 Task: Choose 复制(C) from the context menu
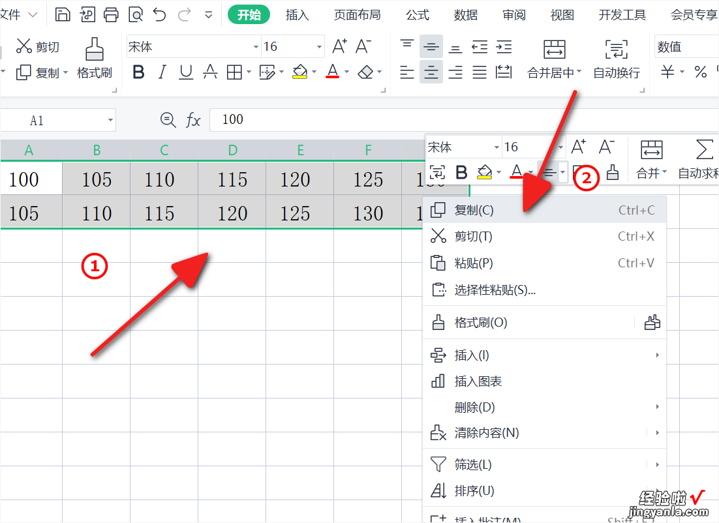pyautogui.click(x=544, y=211)
